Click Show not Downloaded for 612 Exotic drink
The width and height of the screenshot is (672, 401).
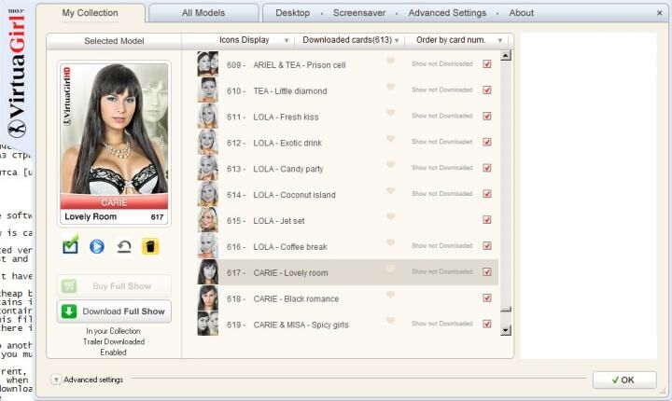(441, 142)
